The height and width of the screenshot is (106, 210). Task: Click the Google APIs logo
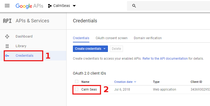click(x=29, y=6)
